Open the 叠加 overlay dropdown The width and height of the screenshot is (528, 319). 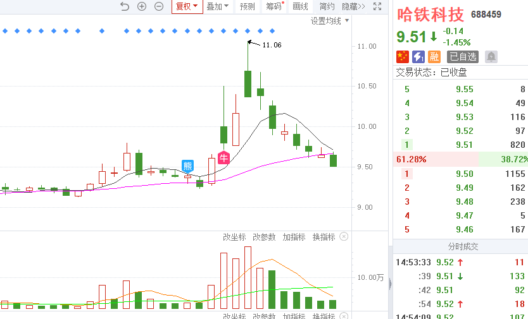coord(218,6)
